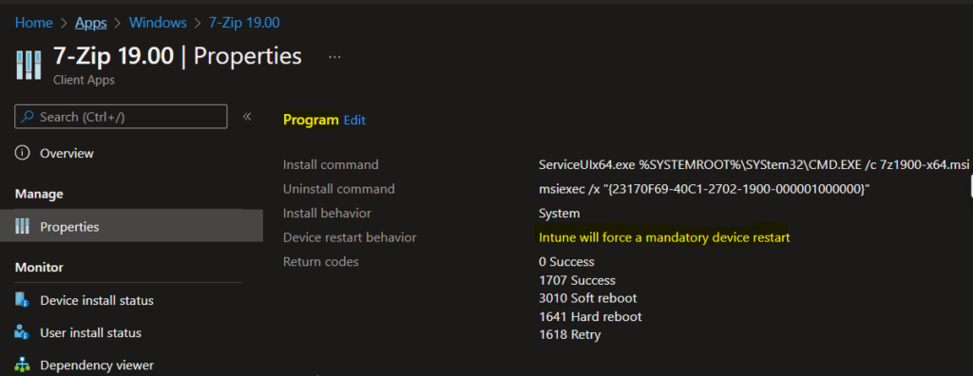Click the 1618 Retry return code
Screen dimensions: 973x376
[x=570, y=335]
